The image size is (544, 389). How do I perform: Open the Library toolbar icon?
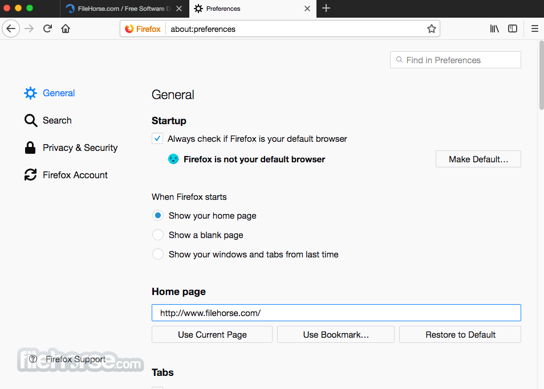494,28
